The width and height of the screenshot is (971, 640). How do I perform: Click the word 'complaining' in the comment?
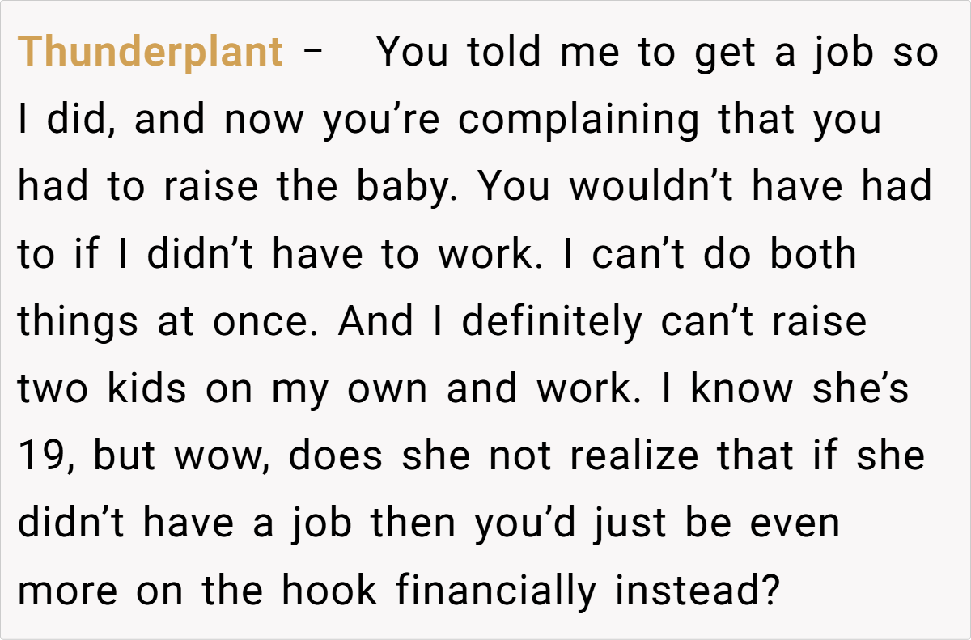pyautogui.click(x=579, y=121)
